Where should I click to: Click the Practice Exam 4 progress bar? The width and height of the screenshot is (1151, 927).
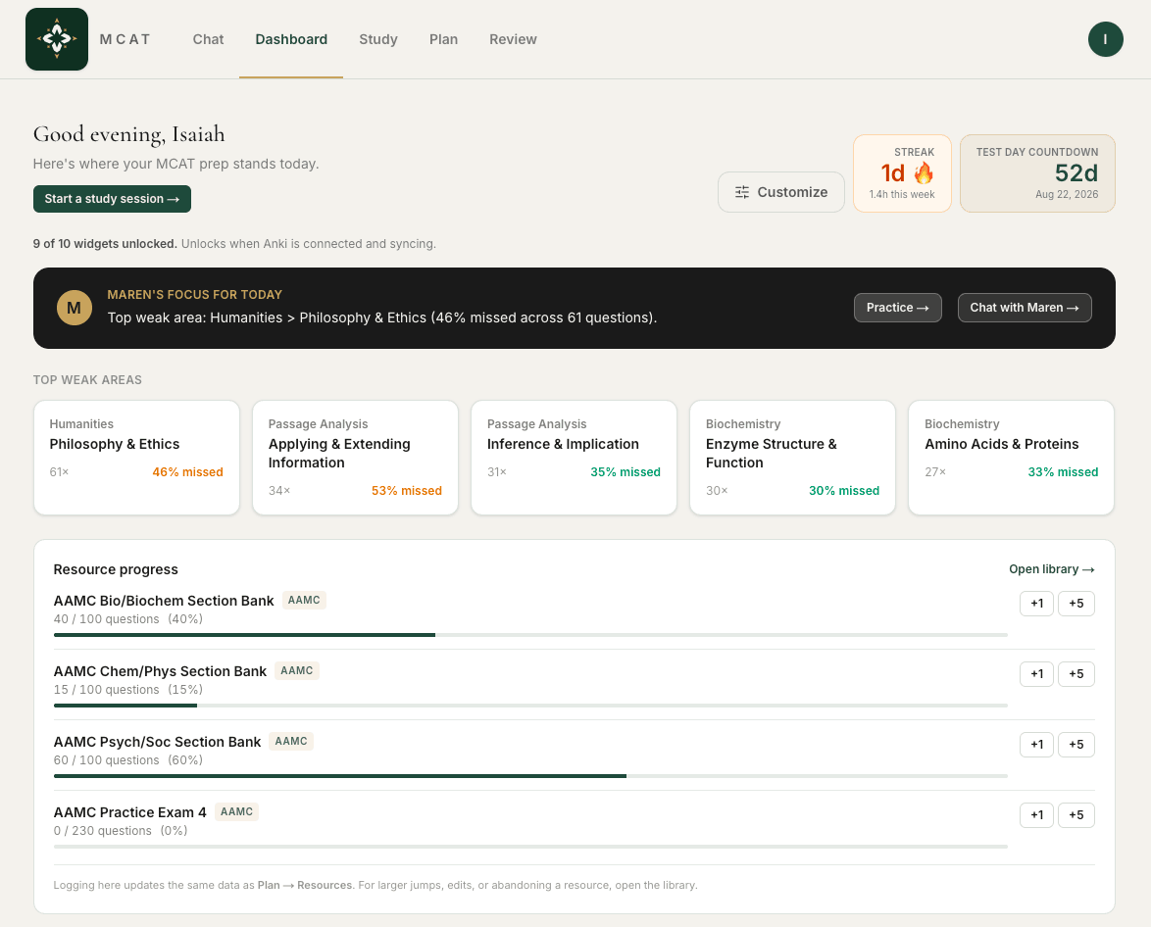point(530,847)
